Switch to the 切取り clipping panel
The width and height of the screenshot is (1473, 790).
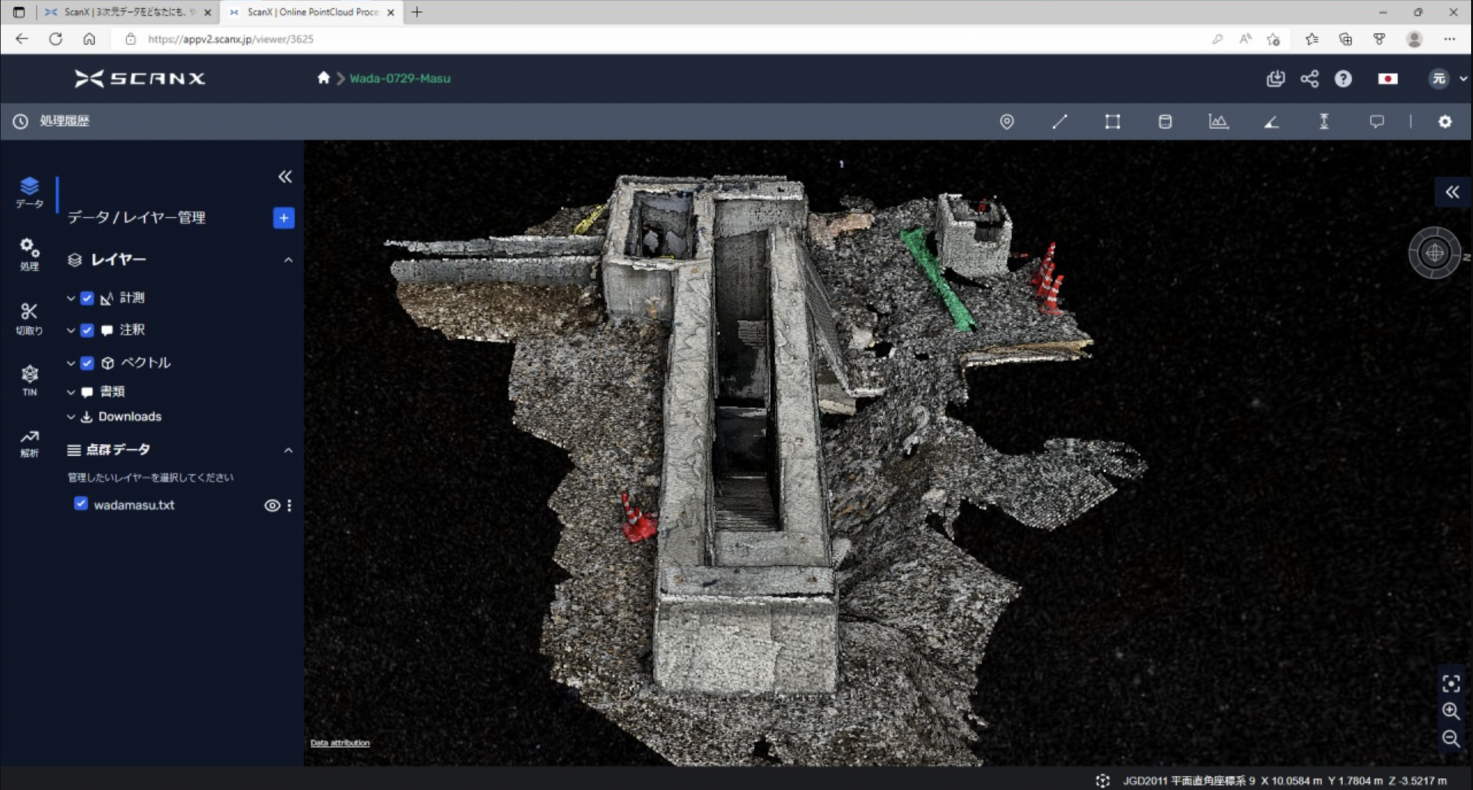pos(29,317)
